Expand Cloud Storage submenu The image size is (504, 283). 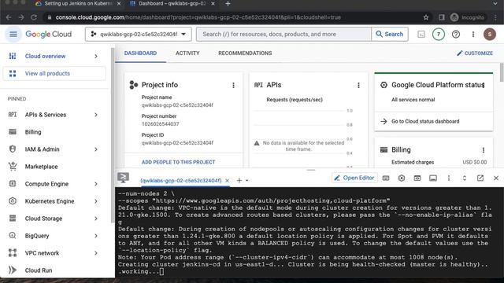coord(96,219)
